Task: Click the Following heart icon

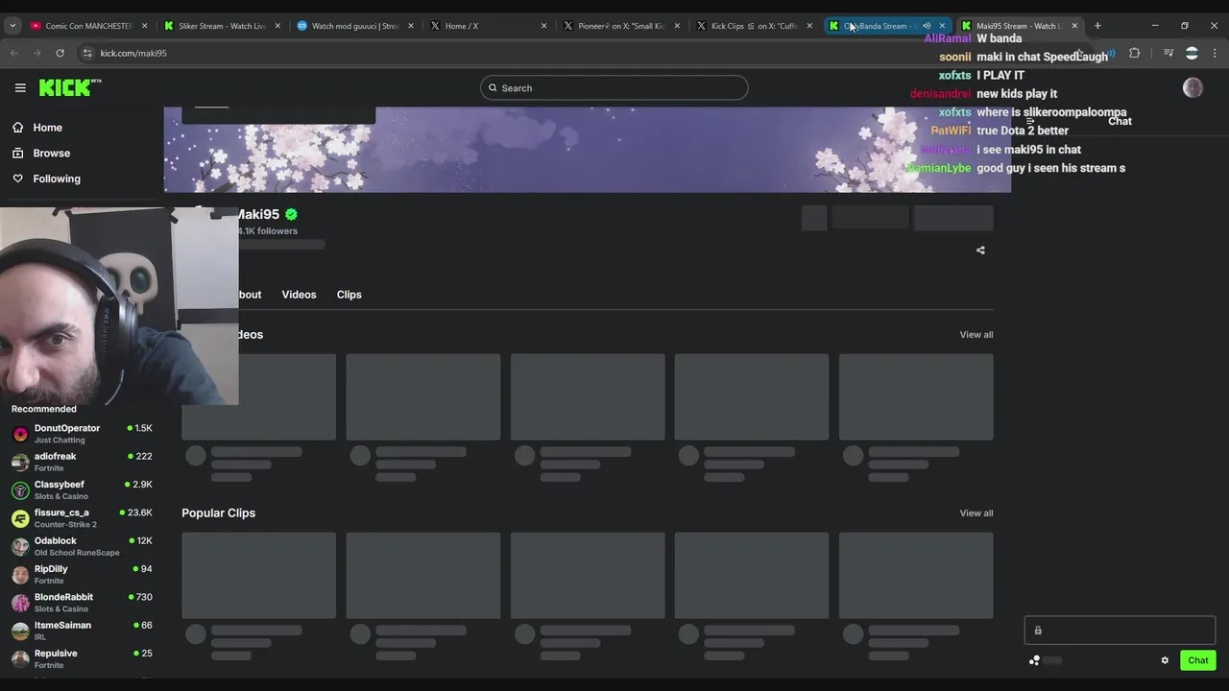Action: 17,179
